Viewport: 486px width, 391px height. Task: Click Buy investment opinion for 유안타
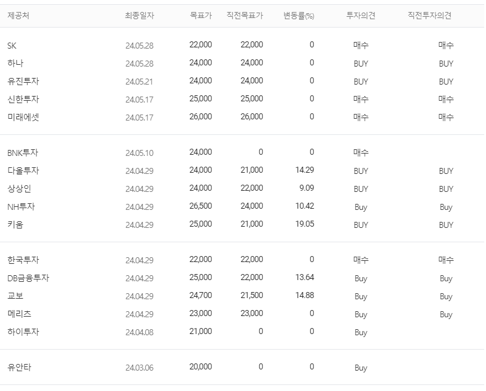(x=361, y=368)
